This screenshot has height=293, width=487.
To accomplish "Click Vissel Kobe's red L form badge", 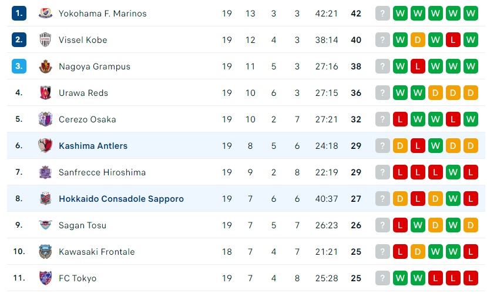I will coord(453,40).
